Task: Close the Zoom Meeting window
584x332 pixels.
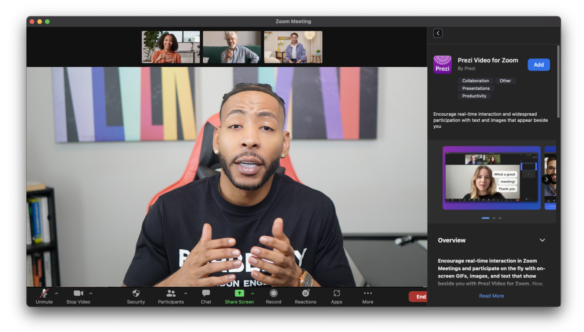Action: pyautogui.click(x=32, y=22)
